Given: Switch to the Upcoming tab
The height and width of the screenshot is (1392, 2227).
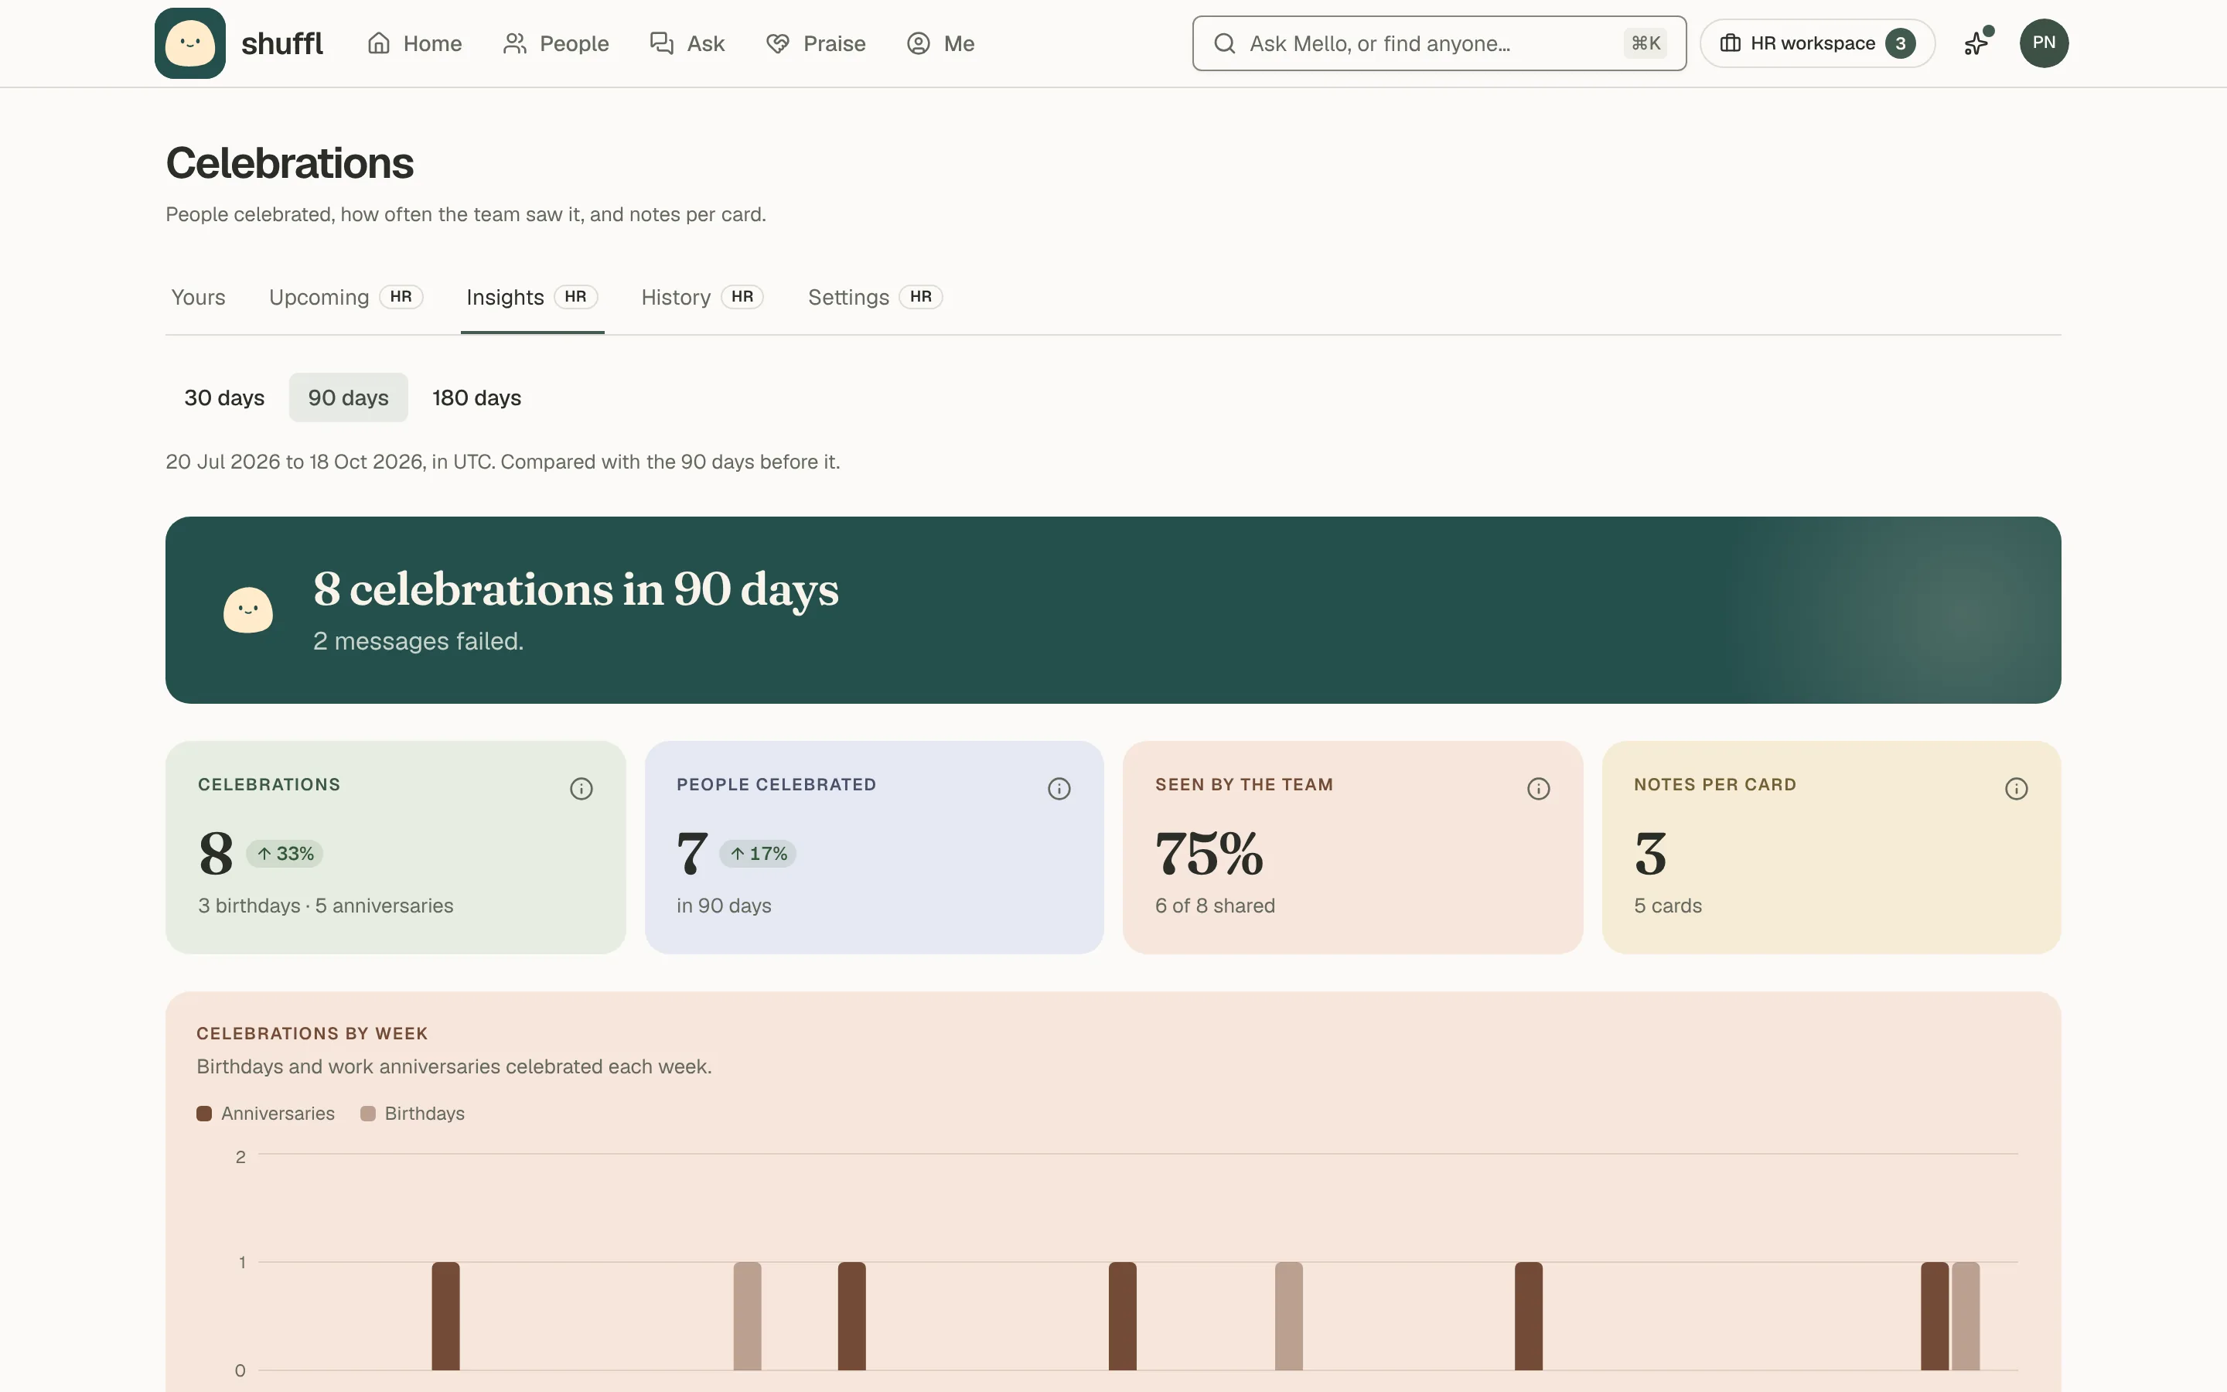Looking at the screenshot, I should point(345,298).
